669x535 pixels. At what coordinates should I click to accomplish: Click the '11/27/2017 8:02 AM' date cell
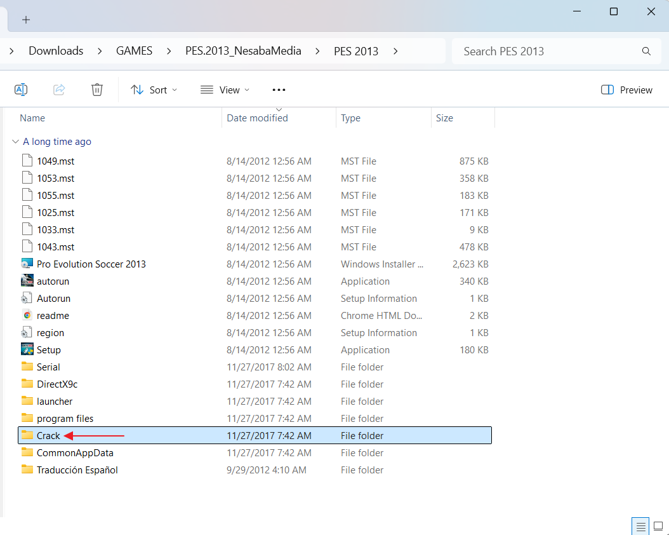[x=268, y=367]
